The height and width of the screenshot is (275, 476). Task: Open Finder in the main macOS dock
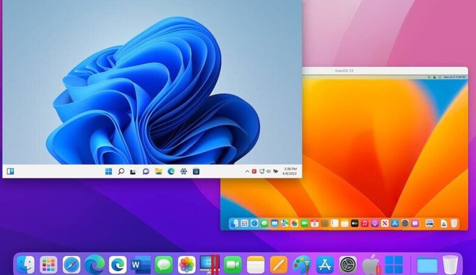coord(26,265)
